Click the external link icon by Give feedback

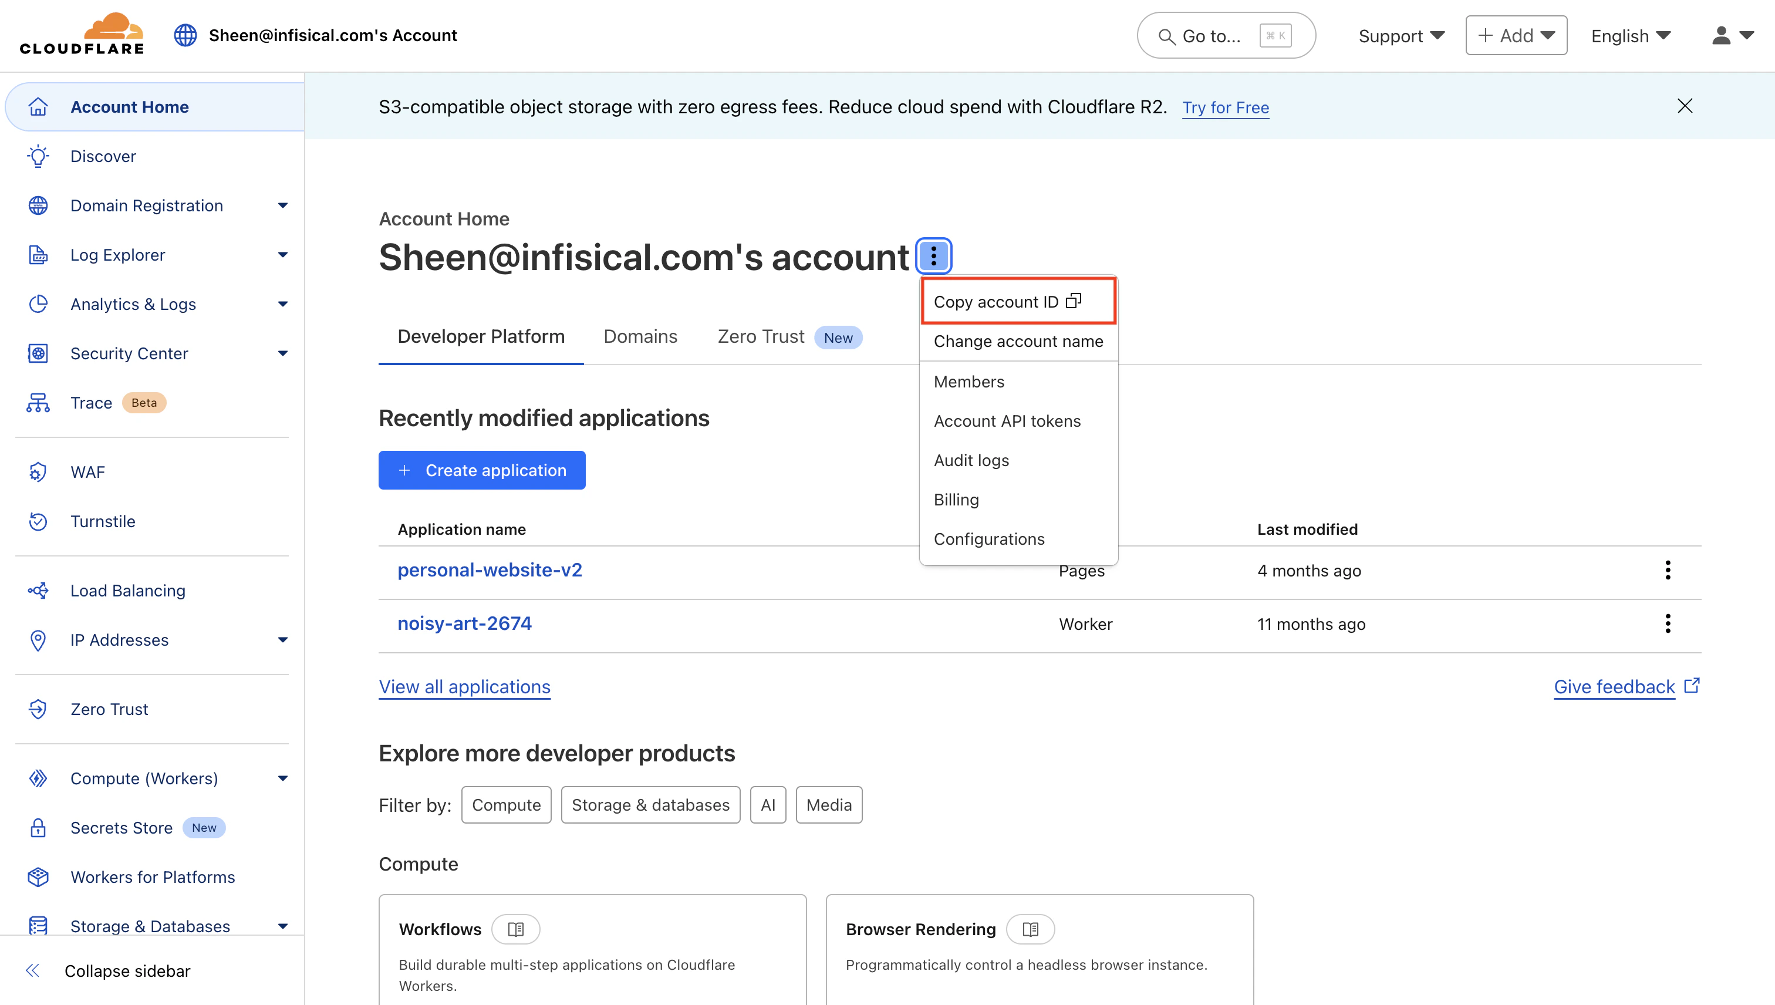pos(1692,686)
